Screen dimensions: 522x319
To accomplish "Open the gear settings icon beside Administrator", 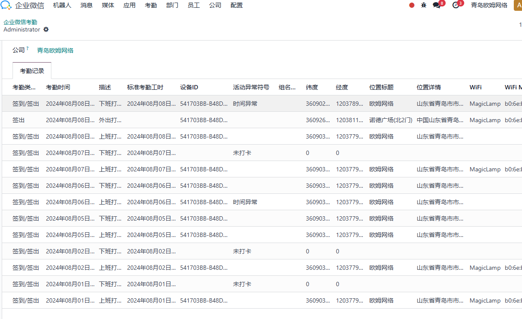I will click(46, 30).
